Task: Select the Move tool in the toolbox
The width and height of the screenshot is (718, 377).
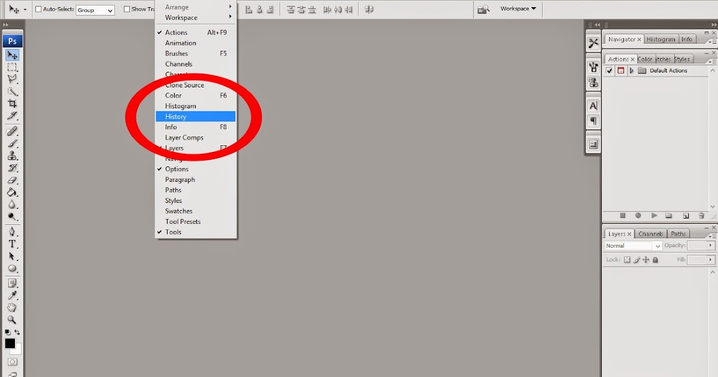Action: [13, 55]
